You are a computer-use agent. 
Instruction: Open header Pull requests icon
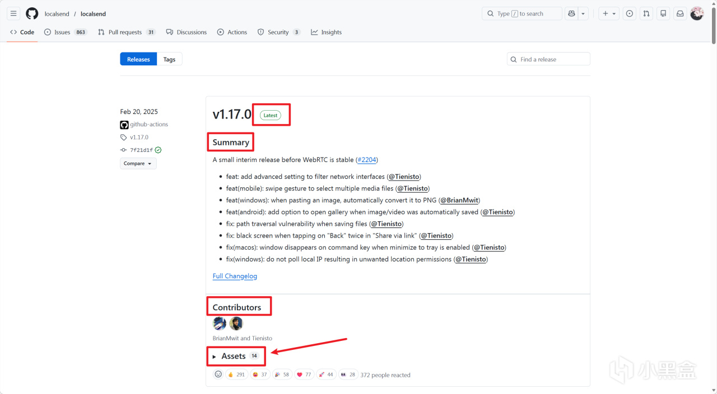pos(646,13)
